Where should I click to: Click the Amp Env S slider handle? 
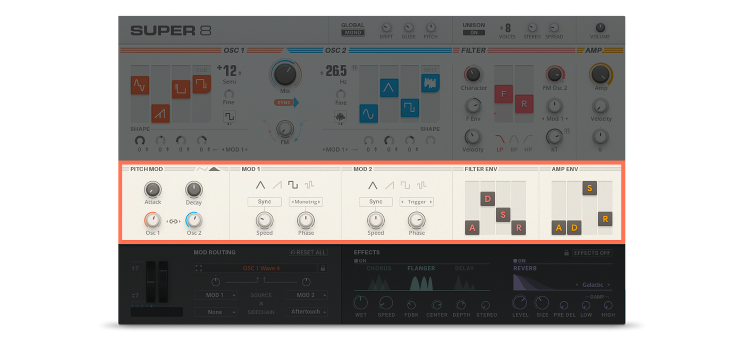589,188
